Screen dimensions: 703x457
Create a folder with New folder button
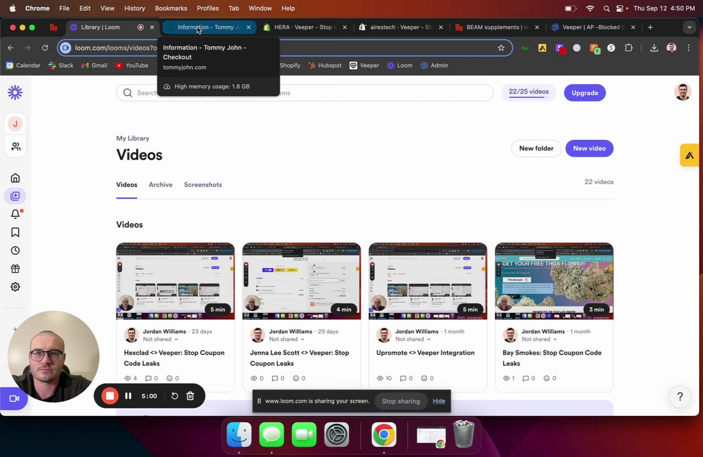(x=536, y=148)
